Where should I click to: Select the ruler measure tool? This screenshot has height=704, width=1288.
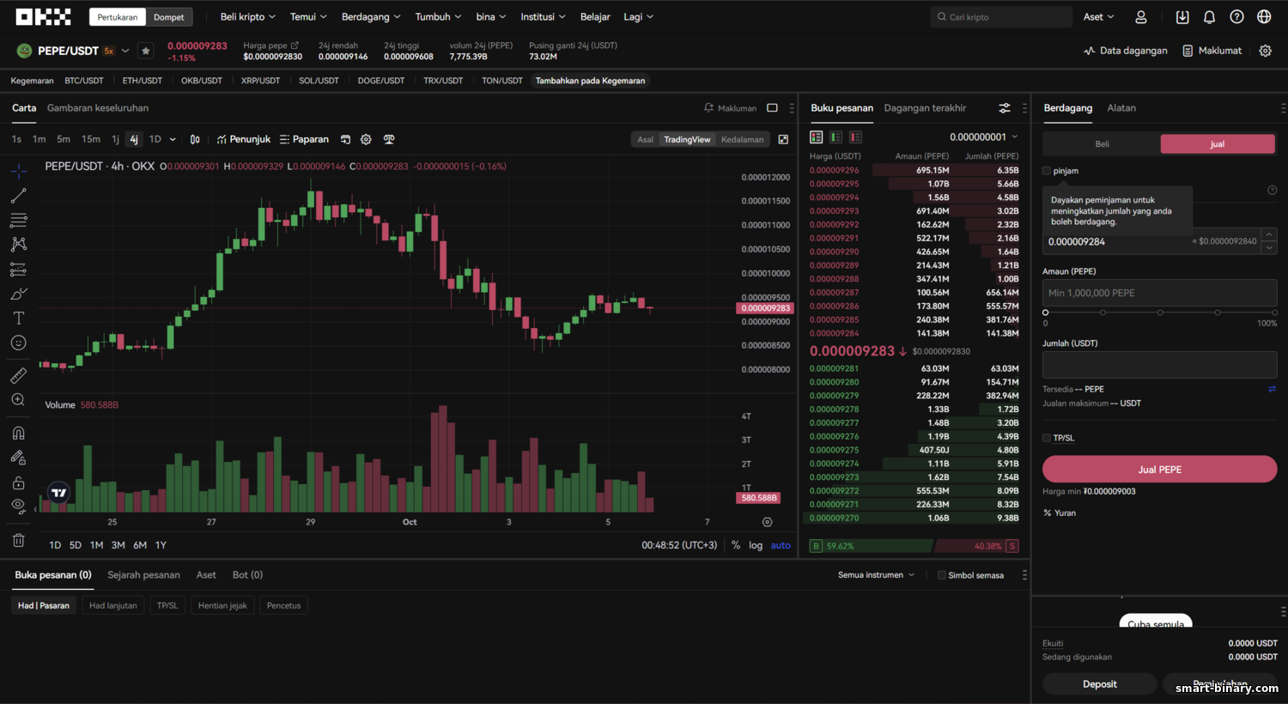18,375
